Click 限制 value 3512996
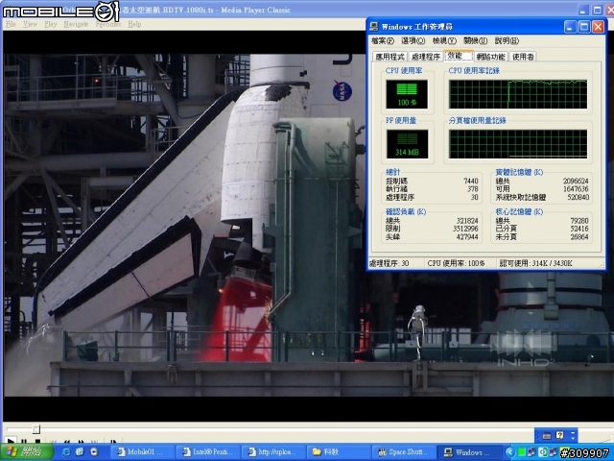The width and height of the screenshot is (614, 461). pyautogui.click(x=465, y=229)
